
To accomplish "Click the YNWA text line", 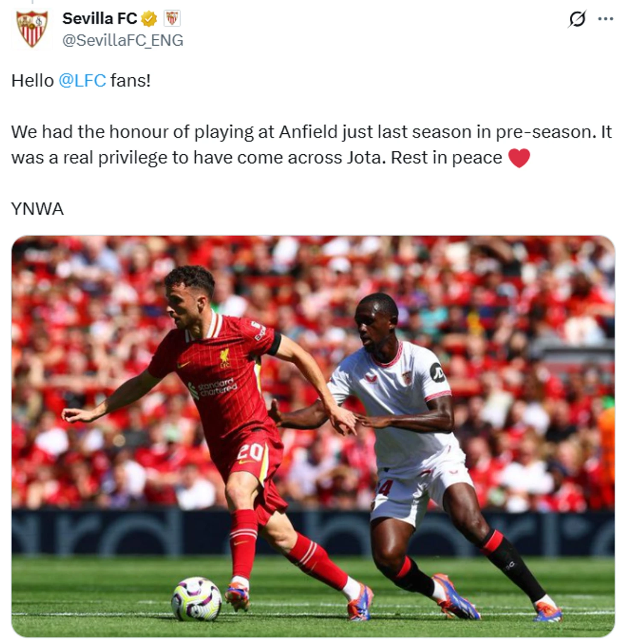I will tap(38, 209).
